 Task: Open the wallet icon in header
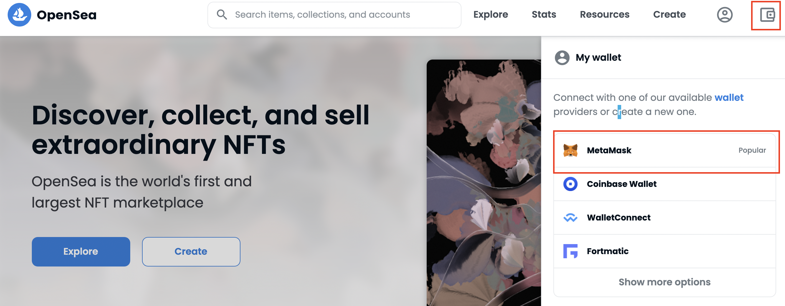pyautogui.click(x=767, y=15)
